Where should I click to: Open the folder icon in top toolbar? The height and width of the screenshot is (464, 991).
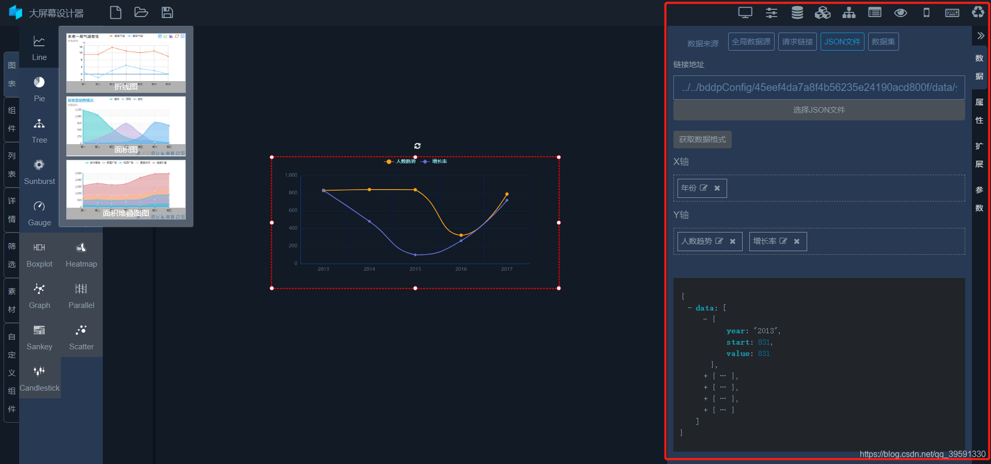coord(141,12)
